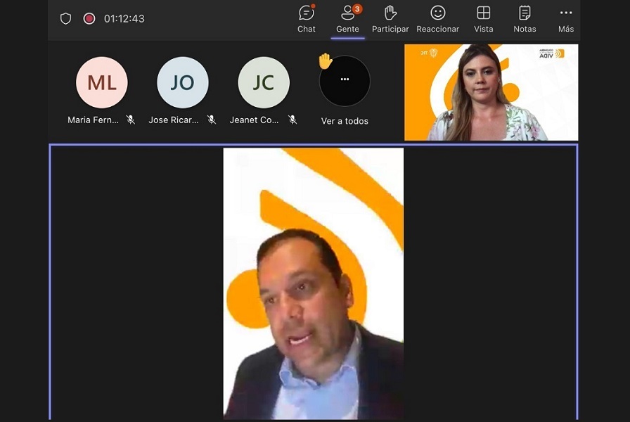Click the muted mic icon beside Jeanet Co...
Viewport: 630px width, 422px height.
(293, 120)
